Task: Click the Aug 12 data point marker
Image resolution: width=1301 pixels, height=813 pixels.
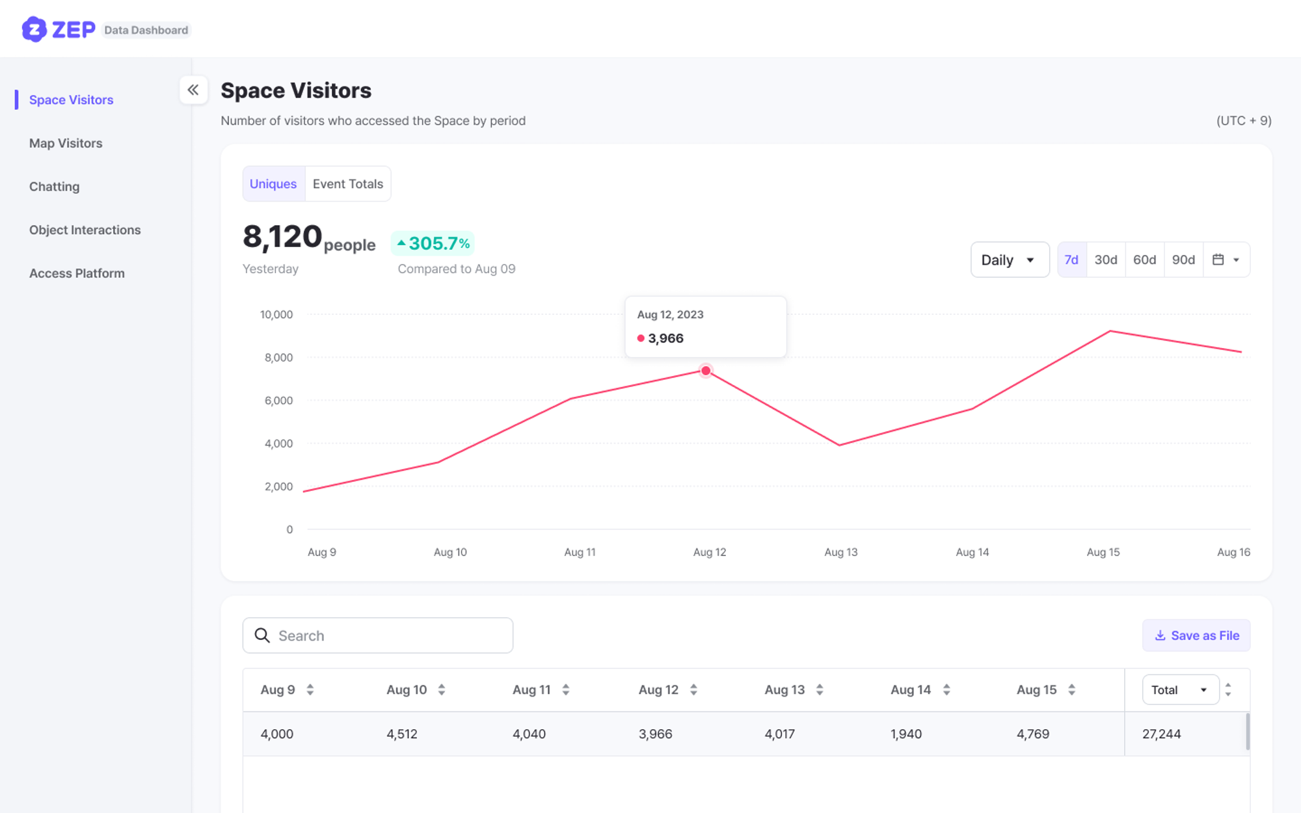Action: tap(706, 371)
